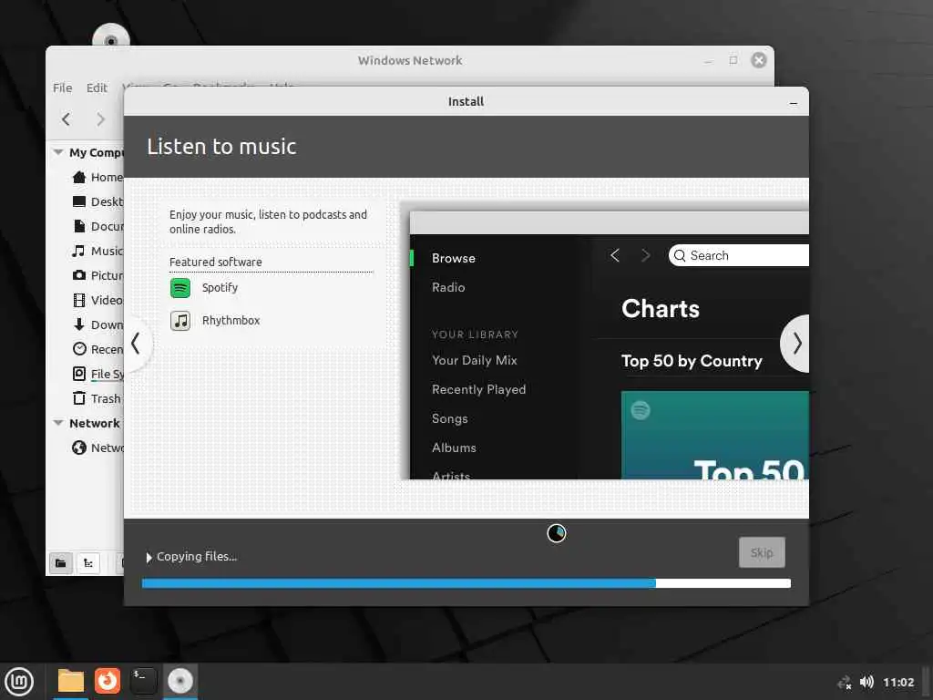Show places view in file manager sidebar
This screenshot has height=700, width=933.
tap(61, 563)
